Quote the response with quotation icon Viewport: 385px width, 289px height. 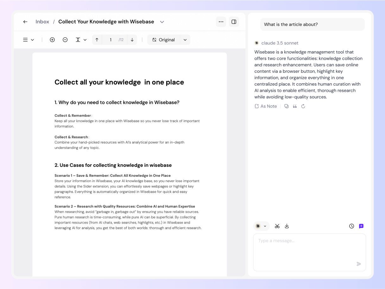pyautogui.click(x=295, y=106)
